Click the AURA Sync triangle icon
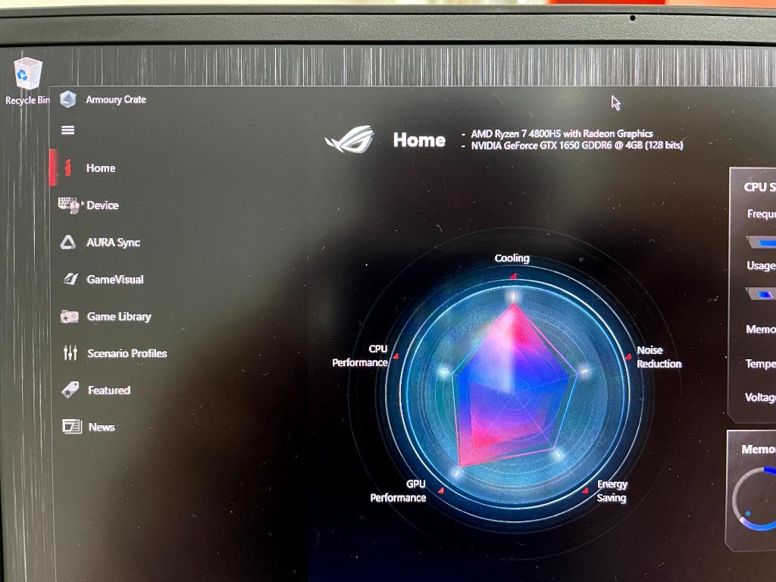Viewport: 776px width, 582px height. (x=68, y=242)
